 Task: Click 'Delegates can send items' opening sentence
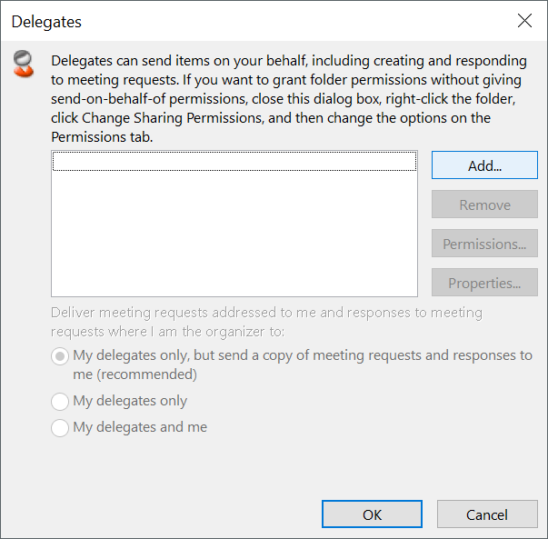click(130, 61)
